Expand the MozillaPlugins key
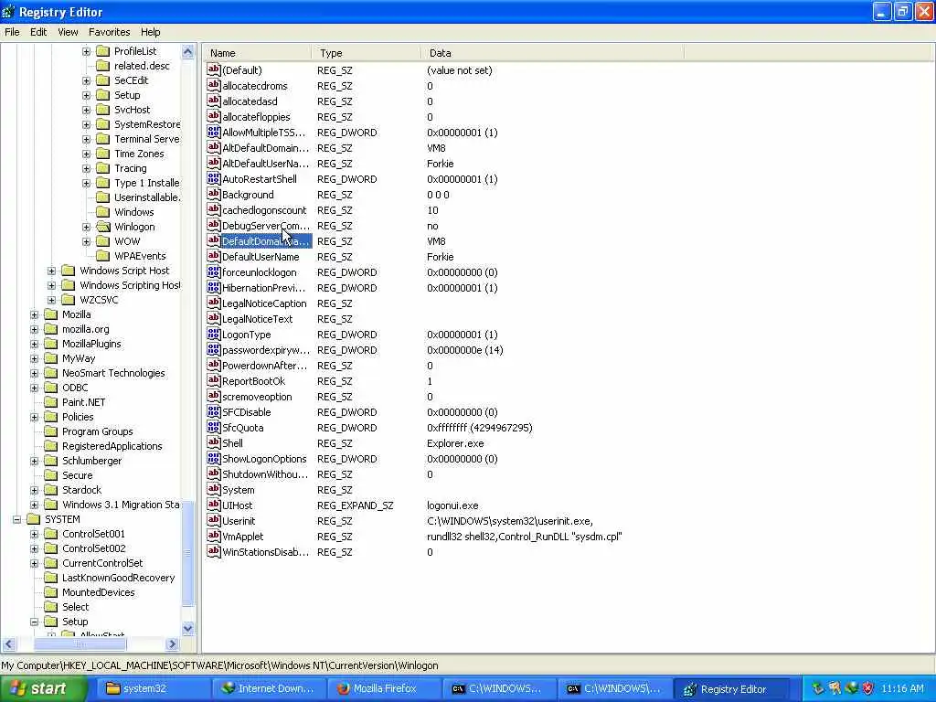Image resolution: width=936 pixels, height=702 pixels. click(x=35, y=344)
